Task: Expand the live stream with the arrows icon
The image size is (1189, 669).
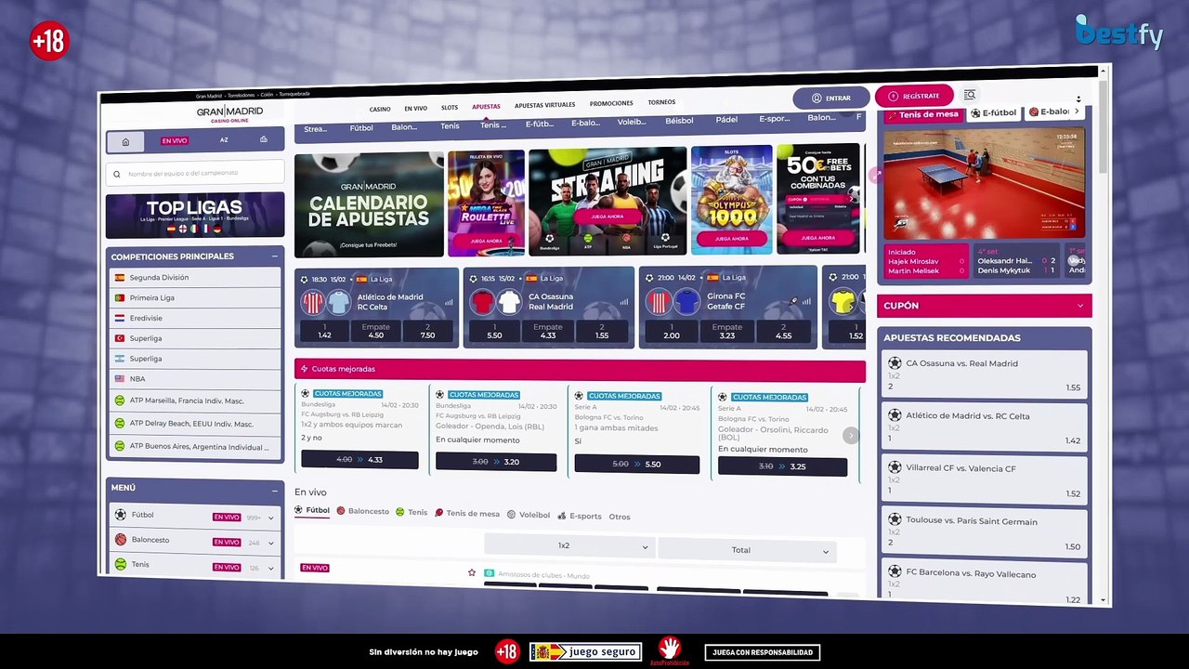Action: point(876,175)
